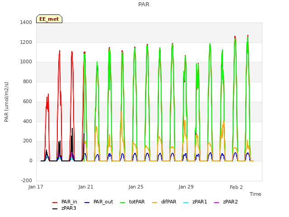
Task: Click the Time axis label
Action: click(256, 194)
